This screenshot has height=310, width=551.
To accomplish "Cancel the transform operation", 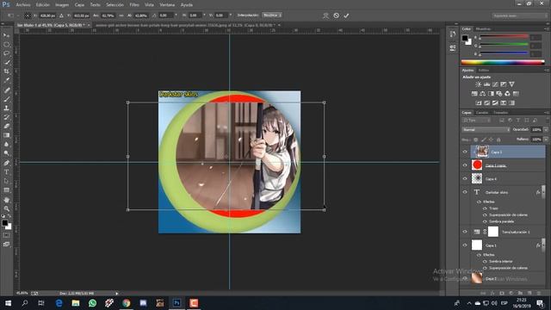I will click(x=337, y=15).
